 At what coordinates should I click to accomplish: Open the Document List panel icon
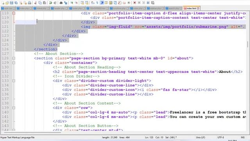pos(115,3)
